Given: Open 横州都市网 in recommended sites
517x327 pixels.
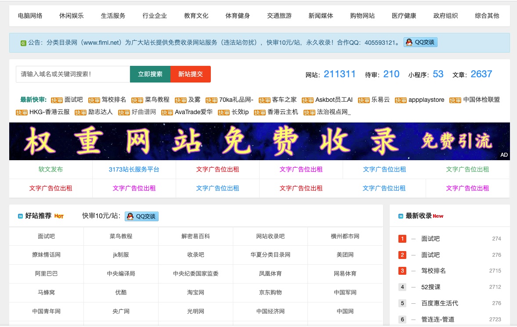Looking at the screenshot, I should 345,236.
